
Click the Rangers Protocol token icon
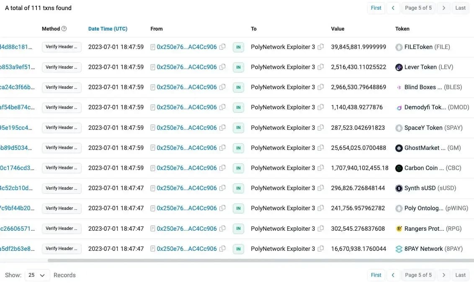click(x=399, y=229)
